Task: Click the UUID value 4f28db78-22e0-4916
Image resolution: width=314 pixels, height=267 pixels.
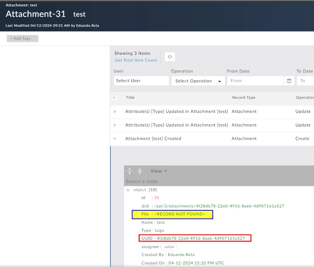Action: [201, 238]
